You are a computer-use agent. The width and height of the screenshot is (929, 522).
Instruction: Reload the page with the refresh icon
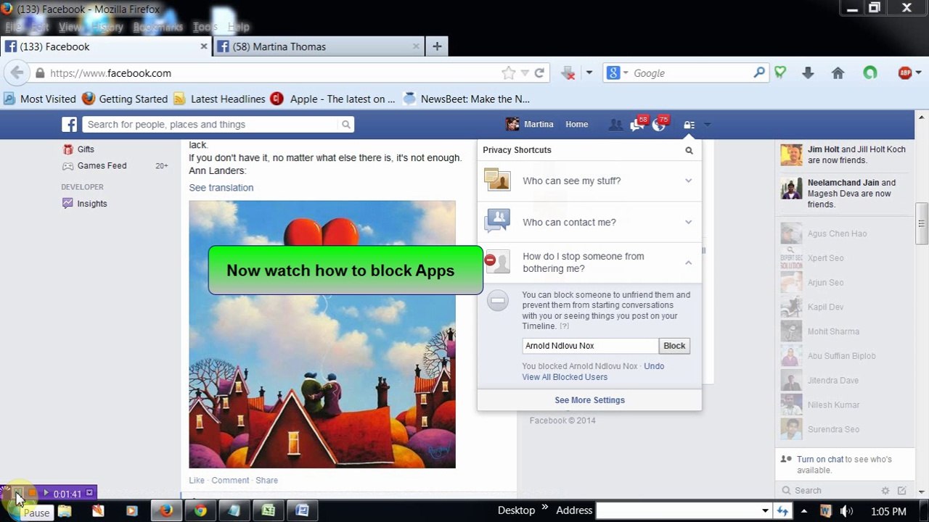[539, 73]
